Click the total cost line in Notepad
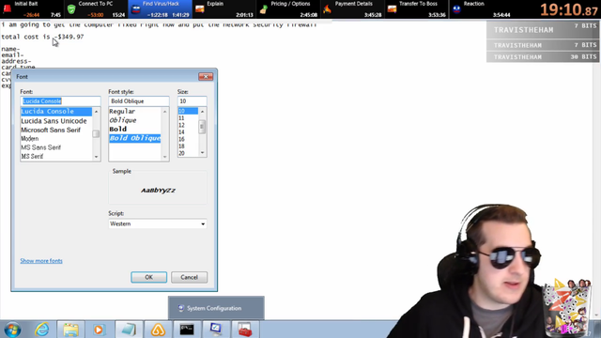 coord(42,37)
